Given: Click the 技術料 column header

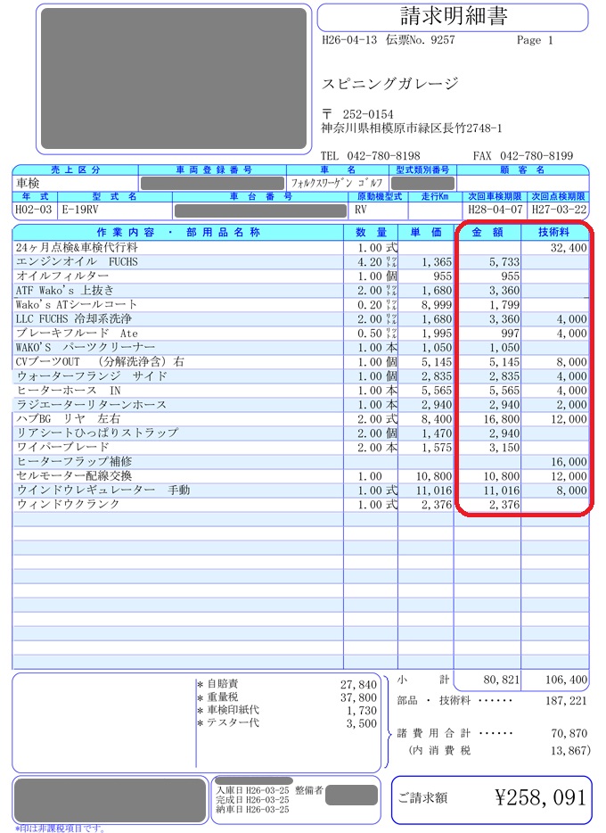Looking at the screenshot, I should click(554, 232).
